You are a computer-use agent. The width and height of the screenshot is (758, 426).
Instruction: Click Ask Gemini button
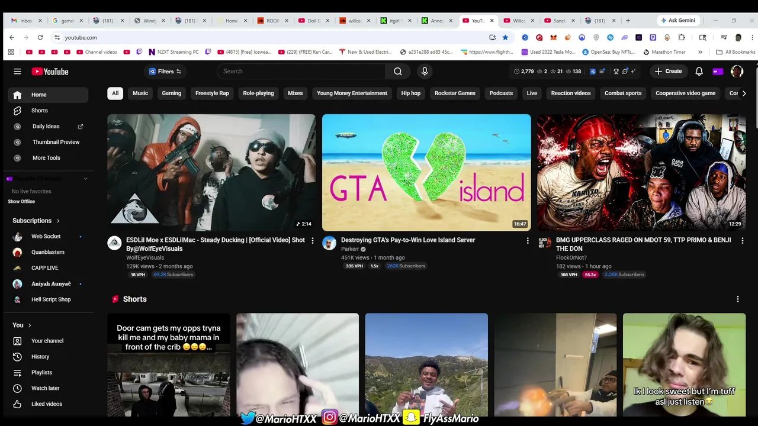[x=678, y=21]
